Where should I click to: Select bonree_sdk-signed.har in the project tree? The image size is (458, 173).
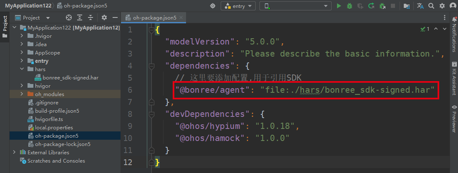coord(70,78)
